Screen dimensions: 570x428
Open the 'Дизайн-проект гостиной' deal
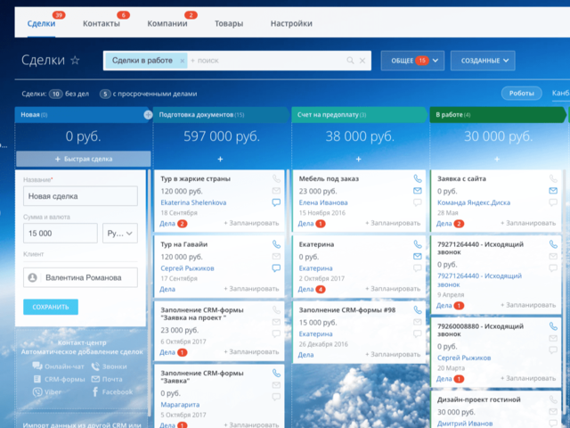[x=479, y=399]
